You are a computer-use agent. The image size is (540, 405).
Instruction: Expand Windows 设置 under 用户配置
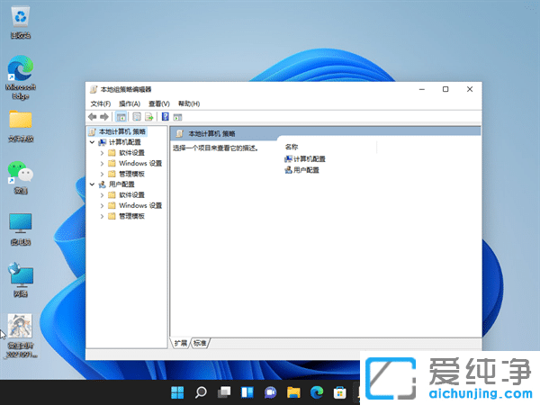[x=102, y=205]
